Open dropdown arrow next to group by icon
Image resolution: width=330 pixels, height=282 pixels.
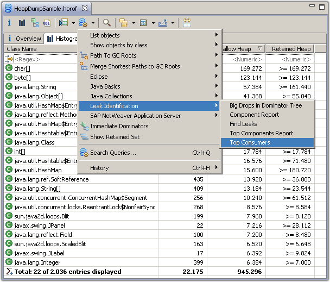pos(134,23)
